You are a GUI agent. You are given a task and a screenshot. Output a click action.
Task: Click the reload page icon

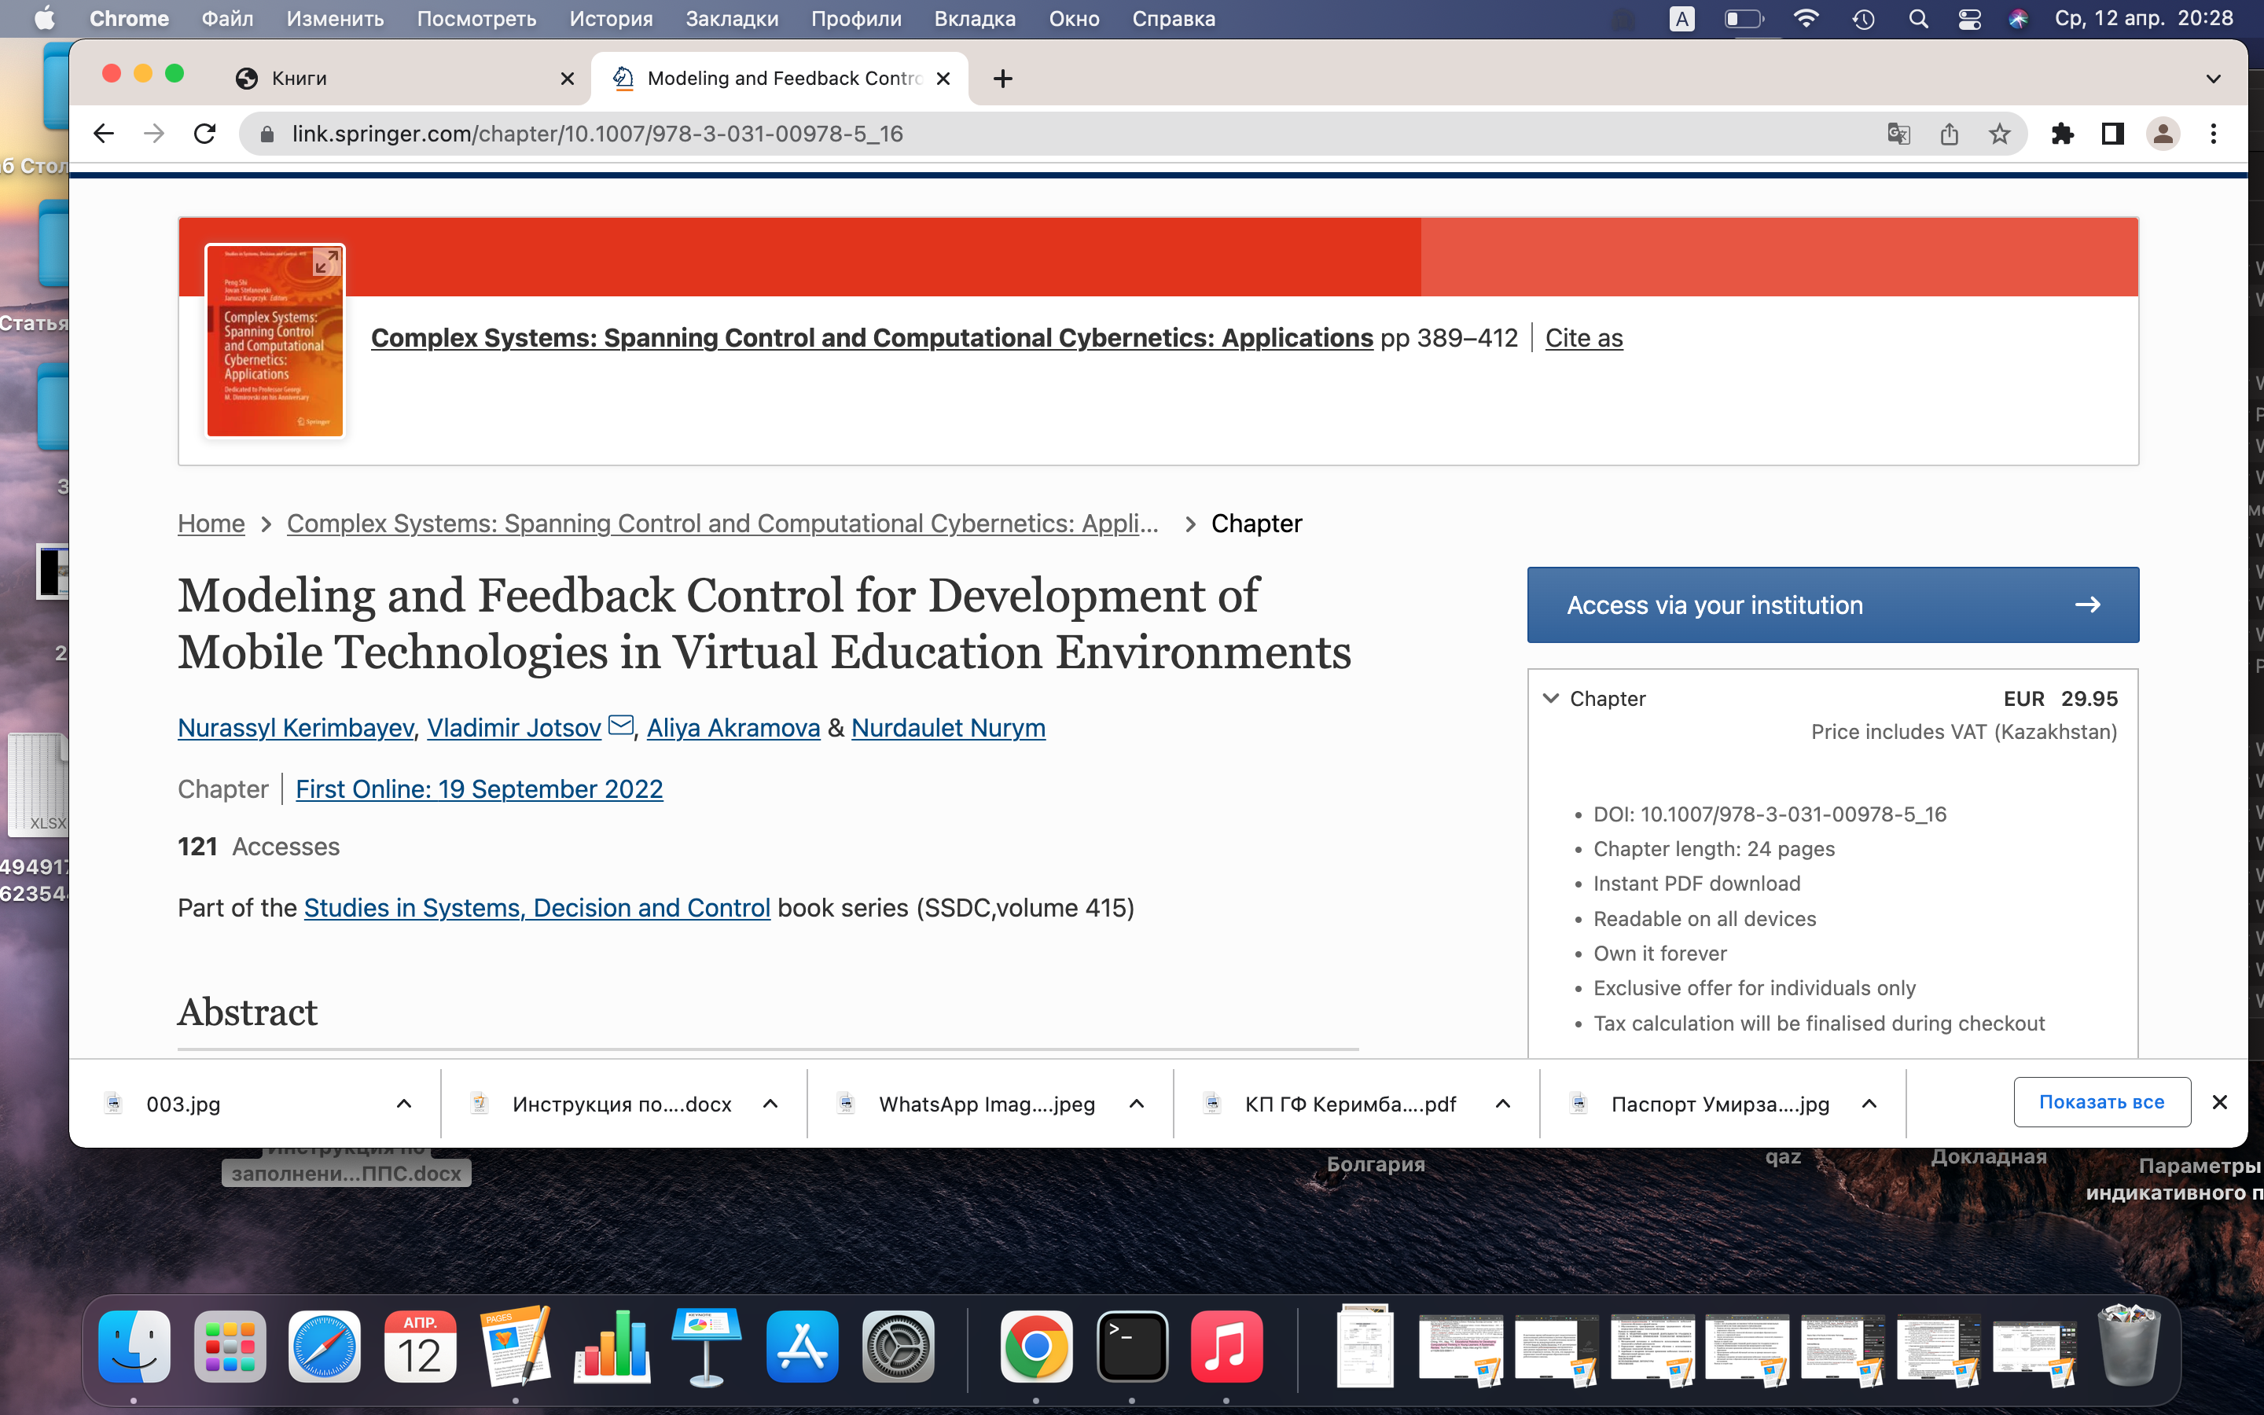(x=205, y=134)
